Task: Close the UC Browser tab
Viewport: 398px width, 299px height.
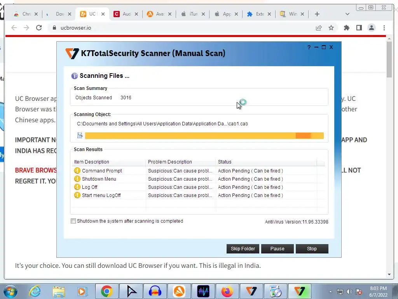Action: (103, 14)
